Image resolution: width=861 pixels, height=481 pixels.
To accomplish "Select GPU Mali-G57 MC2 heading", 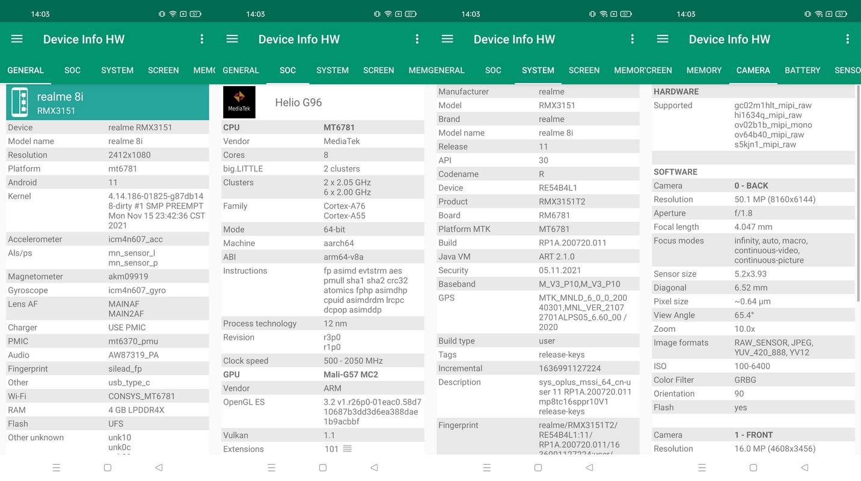I will (323, 375).
